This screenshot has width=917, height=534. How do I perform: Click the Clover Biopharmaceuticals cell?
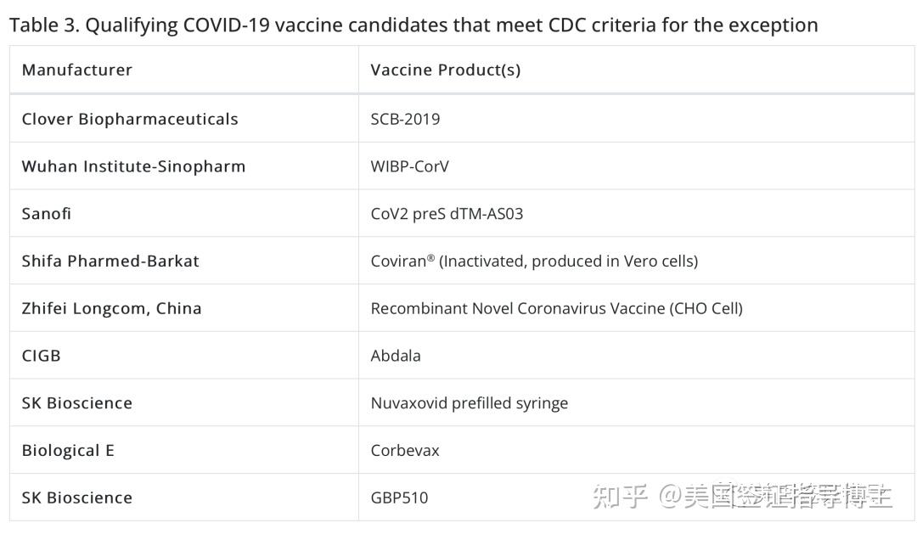click(130, 119)
